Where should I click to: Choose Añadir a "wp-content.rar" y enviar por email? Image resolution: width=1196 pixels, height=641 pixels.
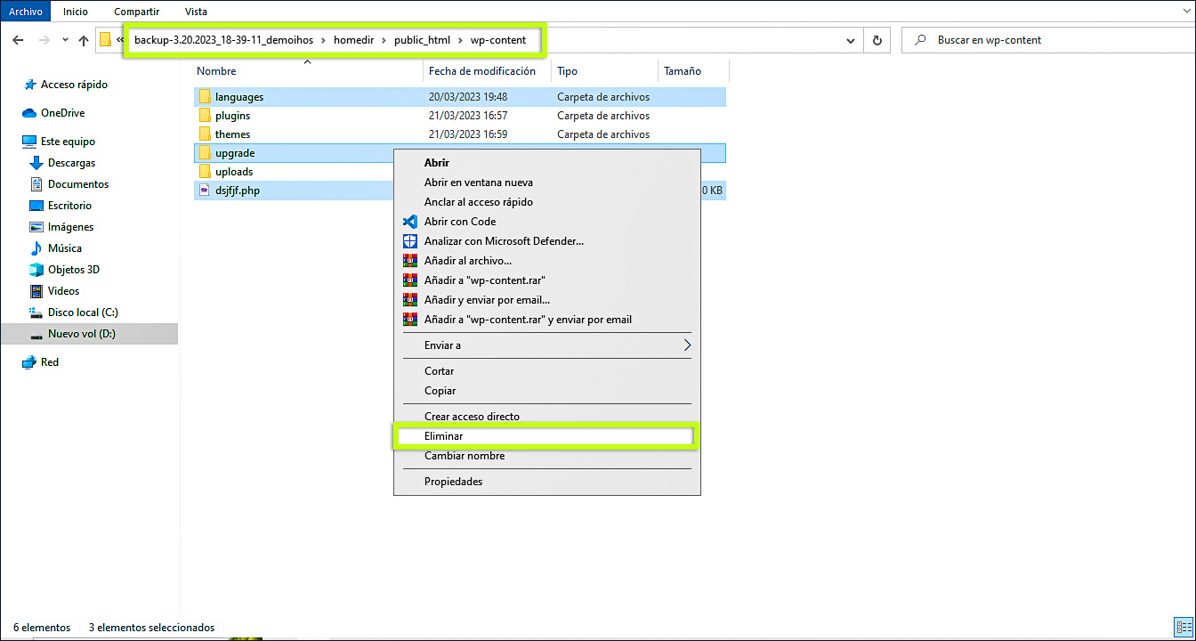(x=547, y=320)
